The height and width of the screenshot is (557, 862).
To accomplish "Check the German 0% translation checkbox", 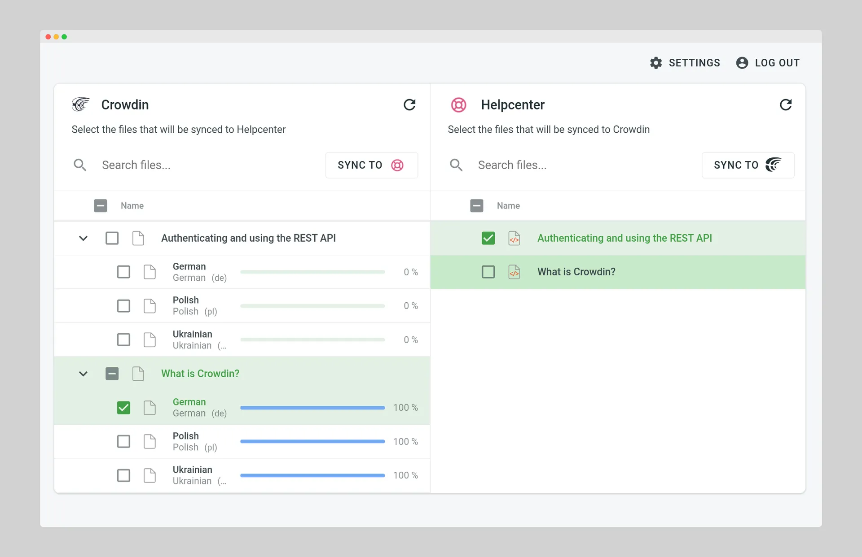I will (x=123, y=272).
